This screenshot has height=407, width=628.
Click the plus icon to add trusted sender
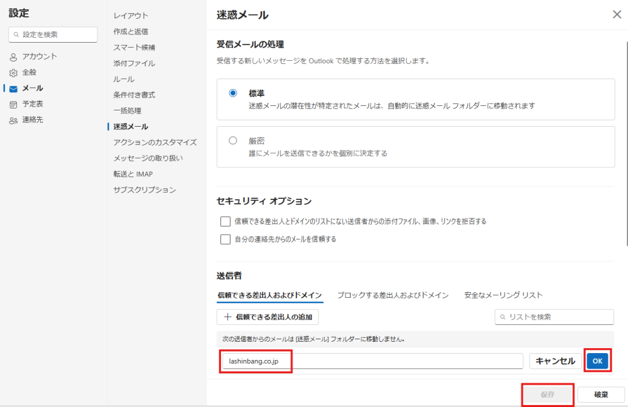pyautogui.click(x=227, y=317)
